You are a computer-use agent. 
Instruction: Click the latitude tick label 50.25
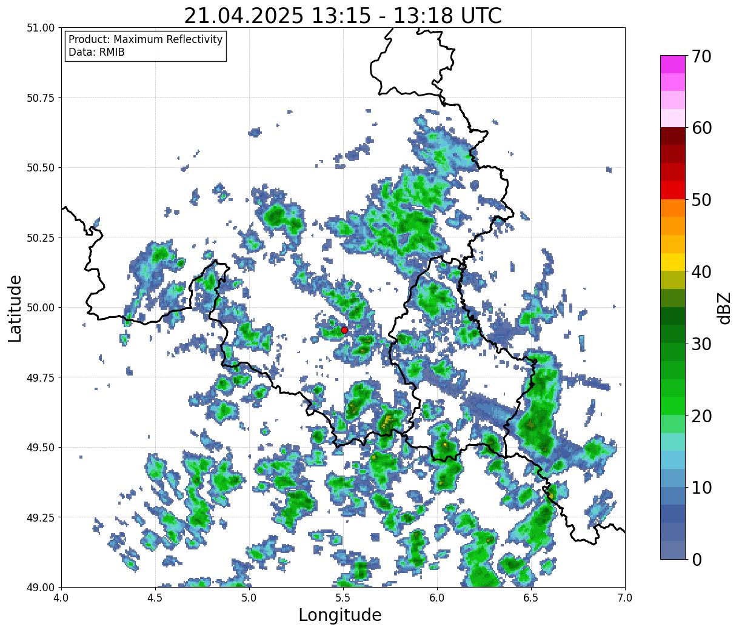click(41, 237)
